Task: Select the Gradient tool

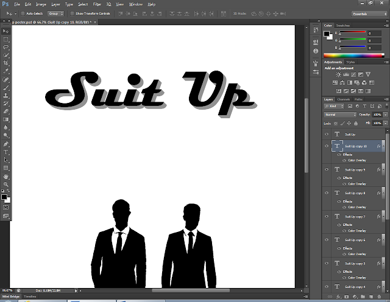Action: (5, 119)
